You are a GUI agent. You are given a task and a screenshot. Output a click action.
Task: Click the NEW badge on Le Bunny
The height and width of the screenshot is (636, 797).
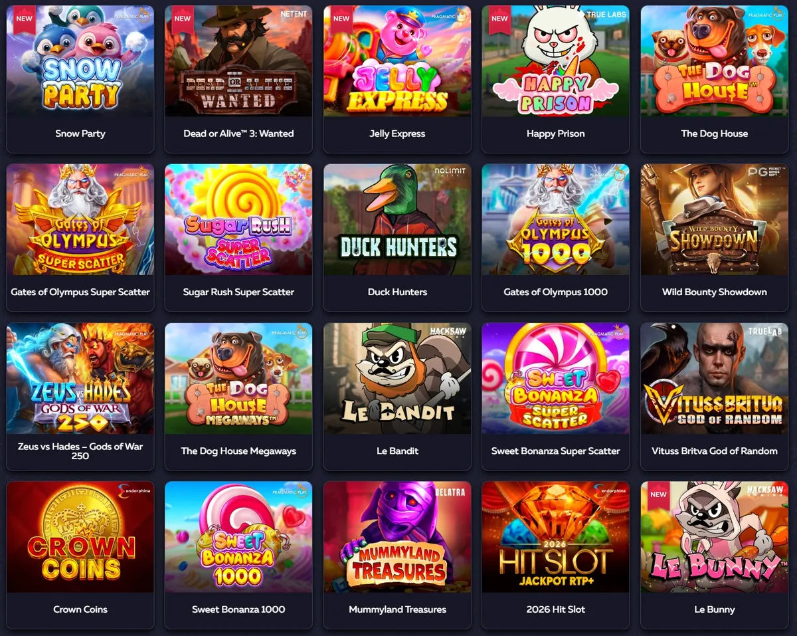(x=659, y=494)
